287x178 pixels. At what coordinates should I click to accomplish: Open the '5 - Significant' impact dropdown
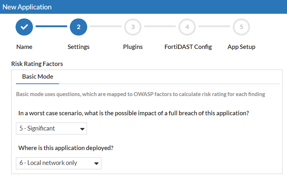click(51, 128)
